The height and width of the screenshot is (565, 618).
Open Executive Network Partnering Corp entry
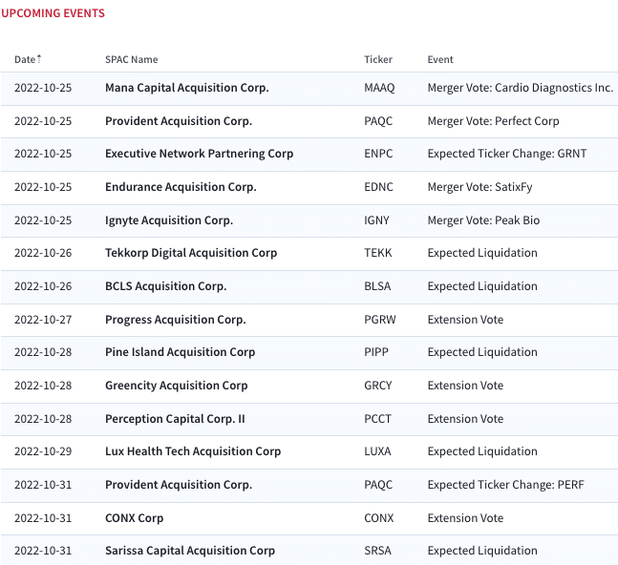tap(199, 154)
